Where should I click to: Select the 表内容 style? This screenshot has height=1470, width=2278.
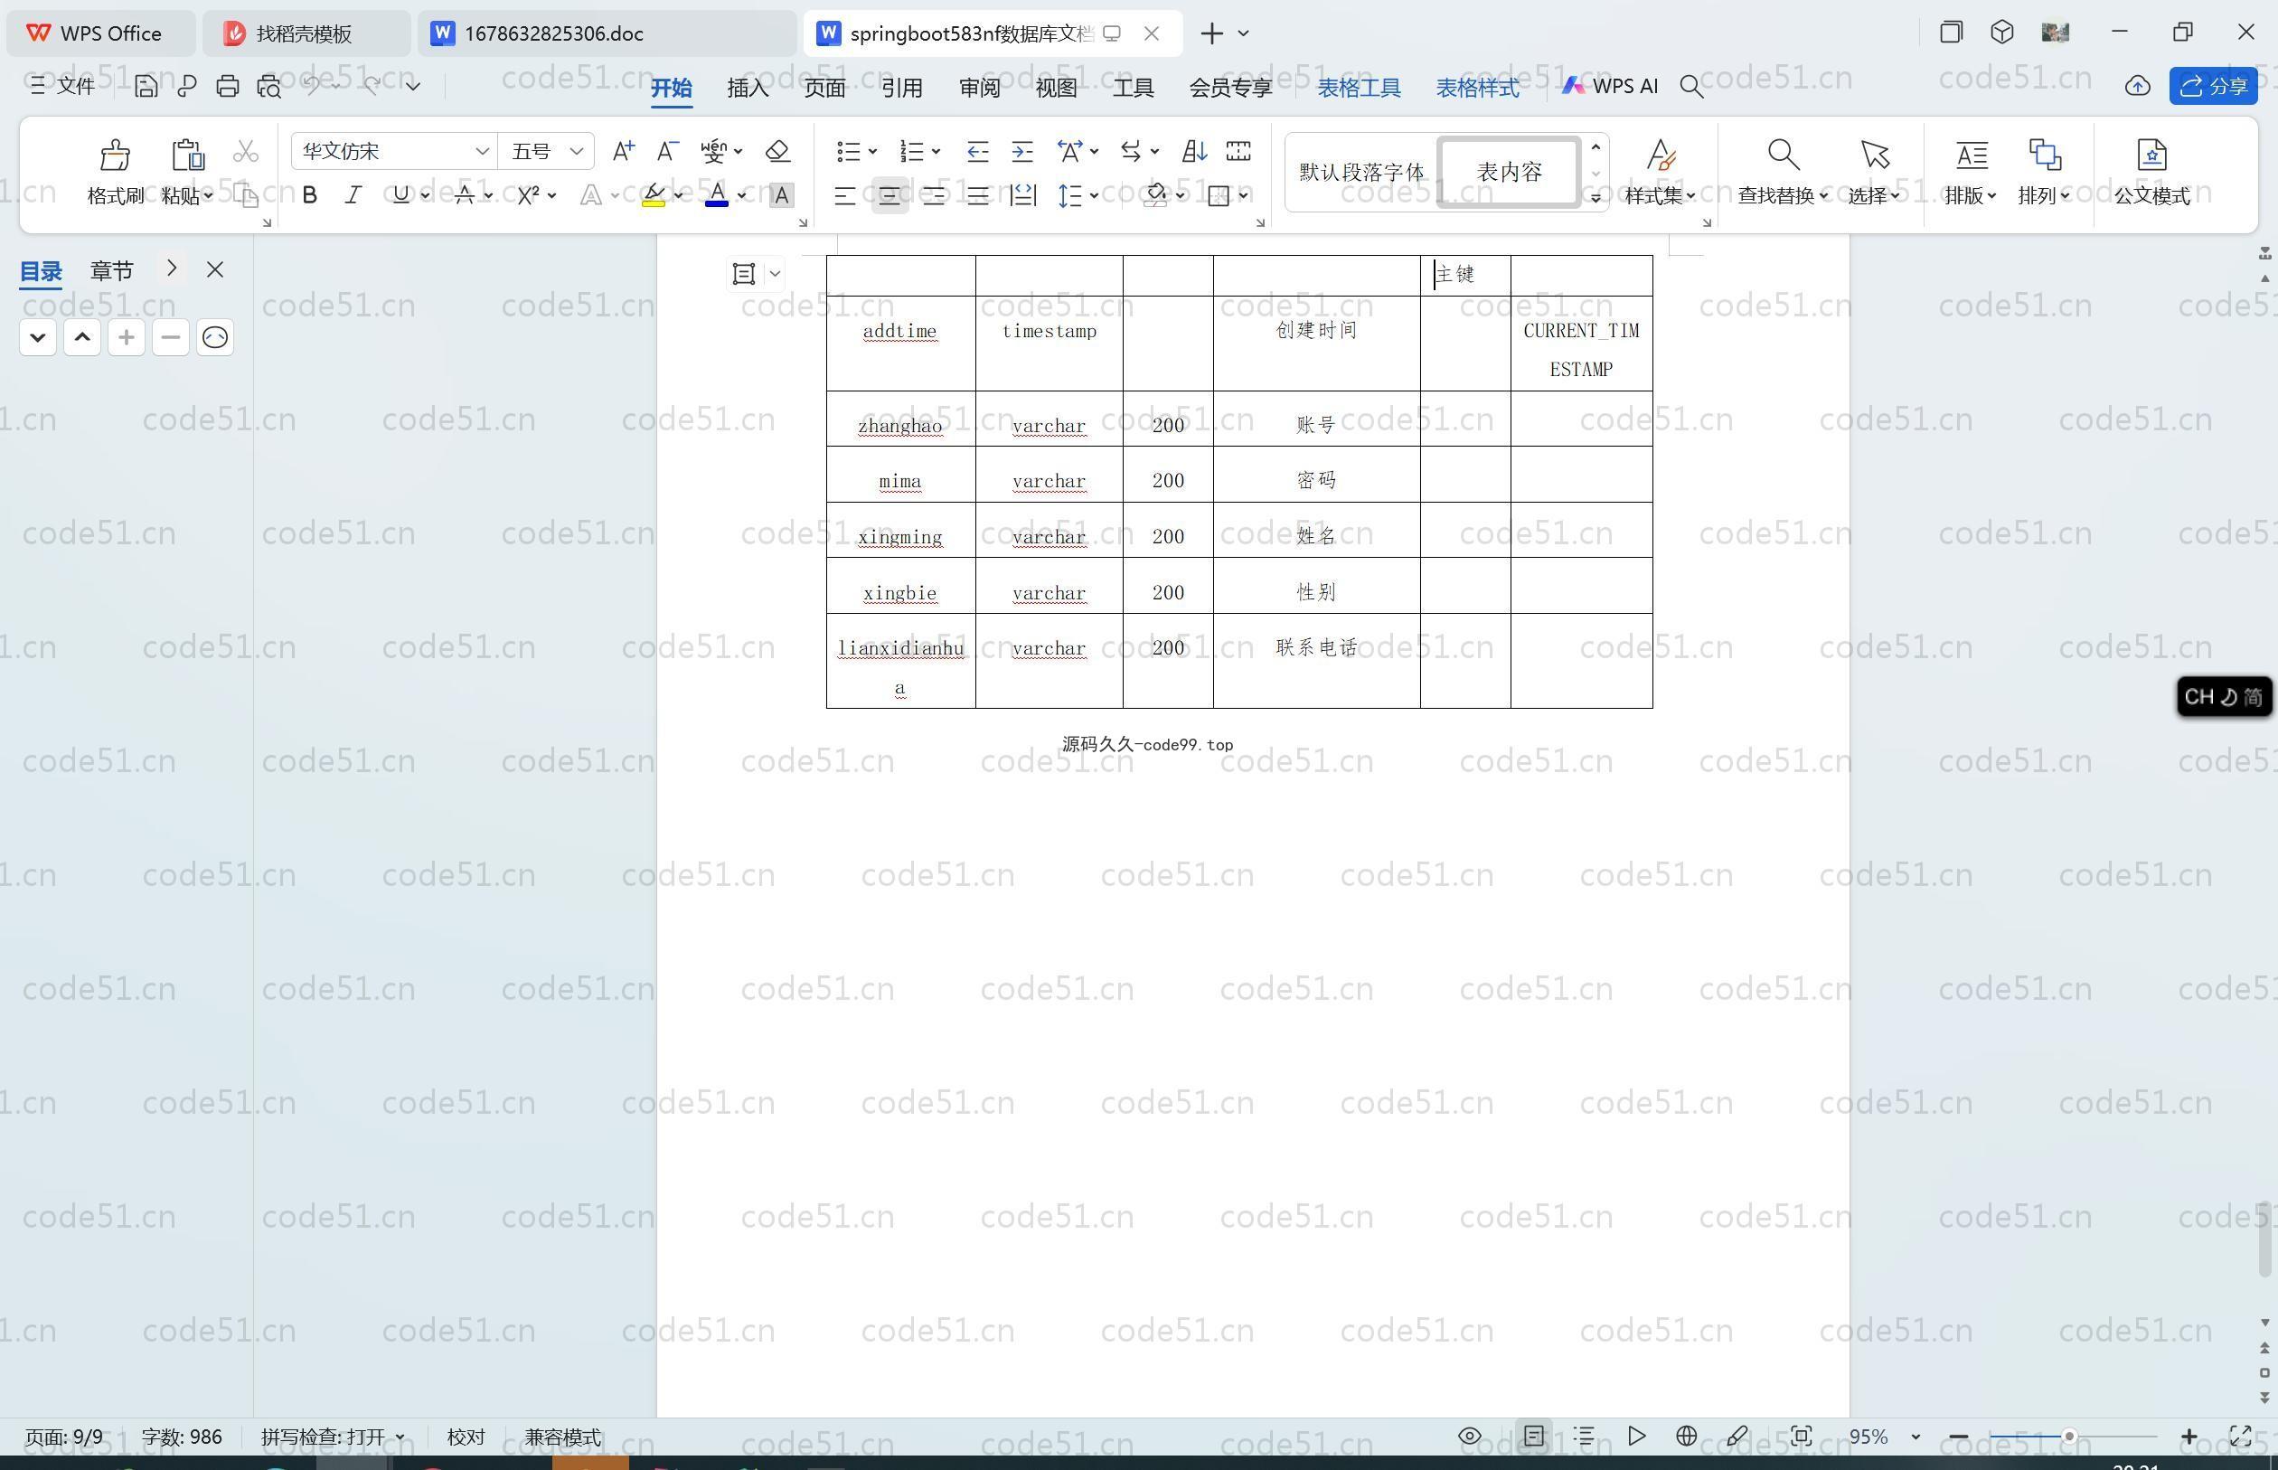(x=1509, y=172)
